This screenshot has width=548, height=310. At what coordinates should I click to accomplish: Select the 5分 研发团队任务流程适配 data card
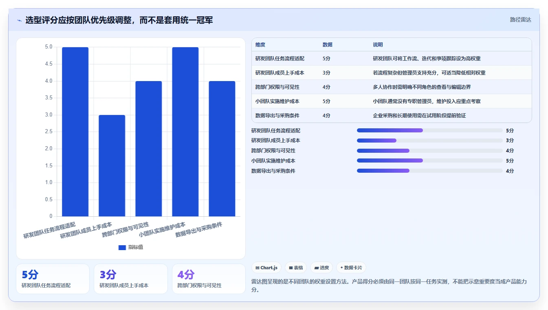tap(53, 279)
